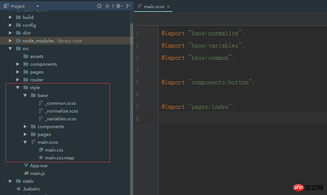The width and height of the screenshot is (327, 195).
Task: Expand the node_modules folder
Action: [x=10, y=41]
